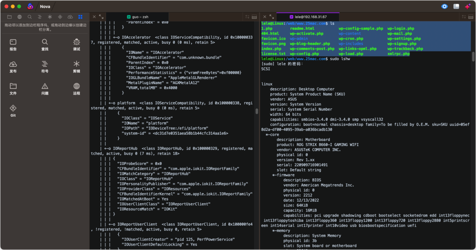Click the 'system-id' value line
476x250 pixels.
pyautogui.click(x=175, y=133)
